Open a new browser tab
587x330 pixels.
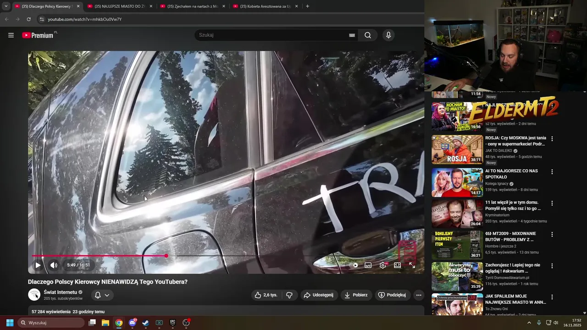pyautogui.click(x=307, y=6)
